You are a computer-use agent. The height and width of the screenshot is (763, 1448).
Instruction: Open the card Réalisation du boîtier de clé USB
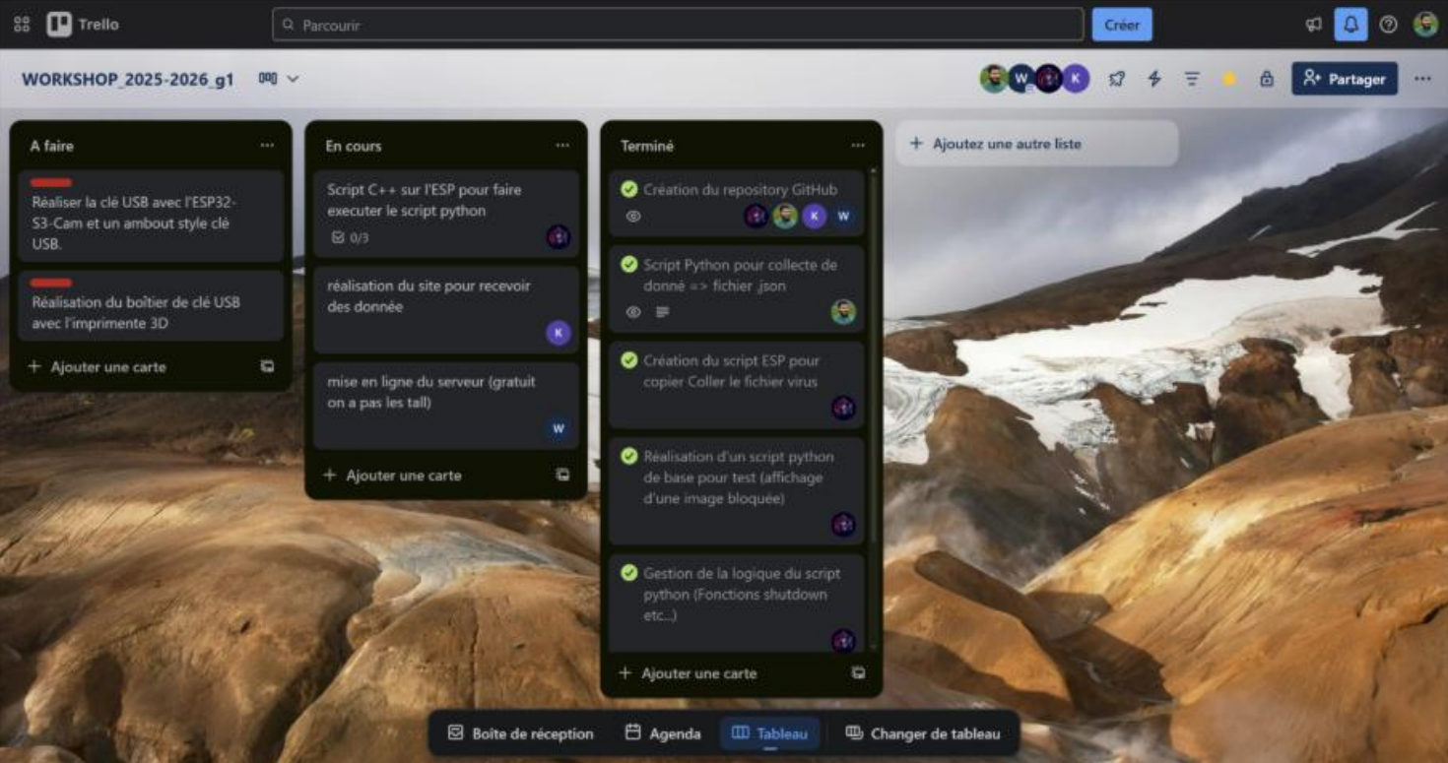point(151,306)
